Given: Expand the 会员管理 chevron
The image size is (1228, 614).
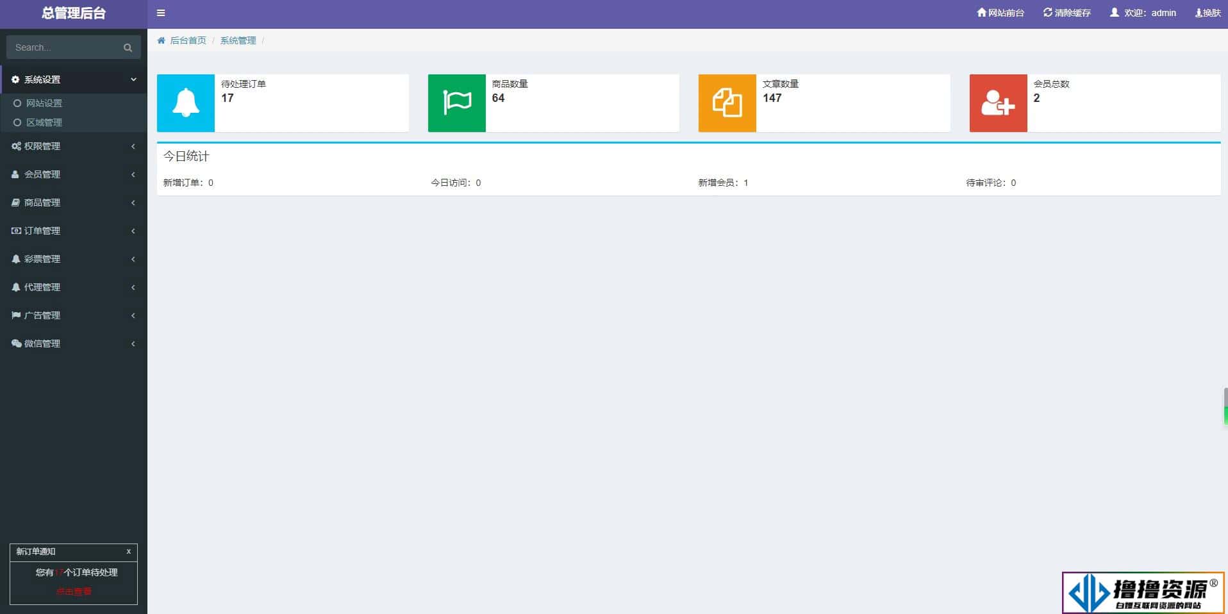Looking at the screenshot, I should pyautogui.click(x=133, y=174).
